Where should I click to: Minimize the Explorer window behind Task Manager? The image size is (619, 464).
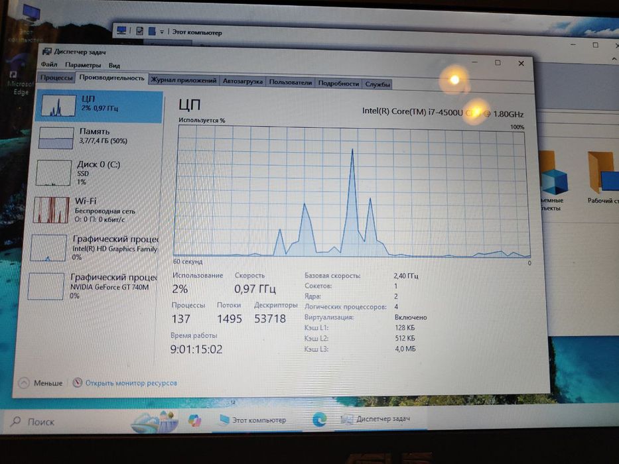pyautogui.click(x=573, y=44)
